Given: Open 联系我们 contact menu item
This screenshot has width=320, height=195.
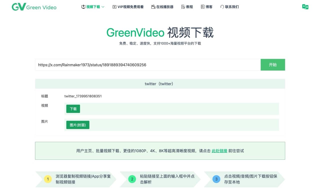Looking at the screenshot, I should pyautogui.click(x=232, y=7).
